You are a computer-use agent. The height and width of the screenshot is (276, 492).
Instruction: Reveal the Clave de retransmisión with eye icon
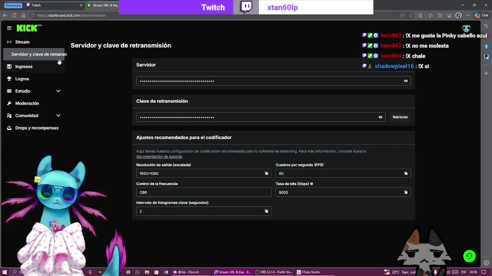point(381,117)
